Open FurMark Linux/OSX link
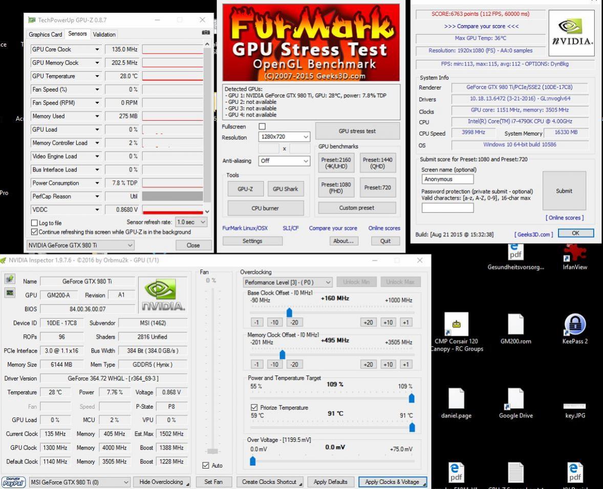The width and height of the screenshot is (603, 489). pyautogui.click(x=245, y=228)
